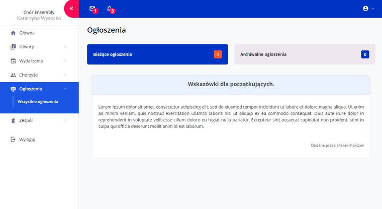Click the Chór Ensembly sidebar title
Viewport: 382px width, 209px height.
coord(39,12)
